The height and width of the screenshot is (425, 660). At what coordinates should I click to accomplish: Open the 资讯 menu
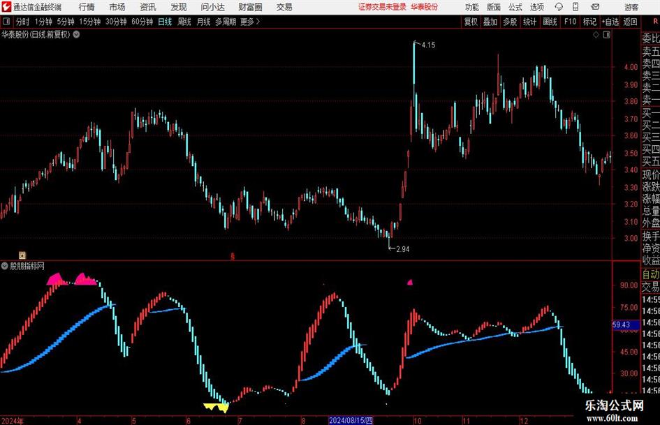(148, 7)
